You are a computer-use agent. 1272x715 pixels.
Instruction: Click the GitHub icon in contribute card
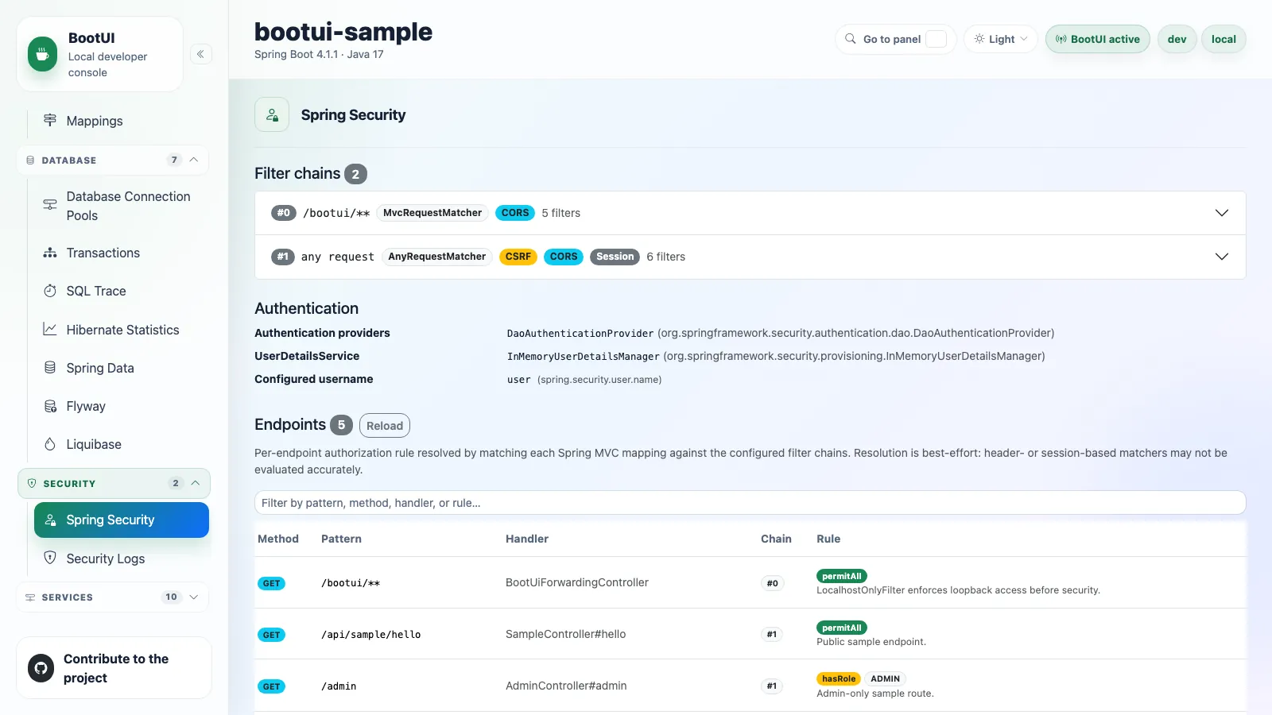(x=41, y=668)
